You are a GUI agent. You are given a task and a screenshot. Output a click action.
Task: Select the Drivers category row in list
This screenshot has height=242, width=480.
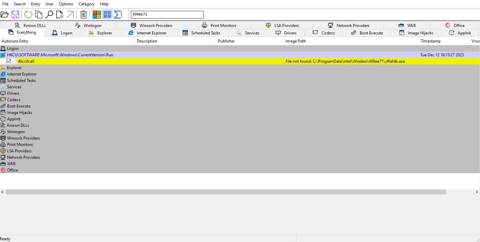[x=240, y=93]
